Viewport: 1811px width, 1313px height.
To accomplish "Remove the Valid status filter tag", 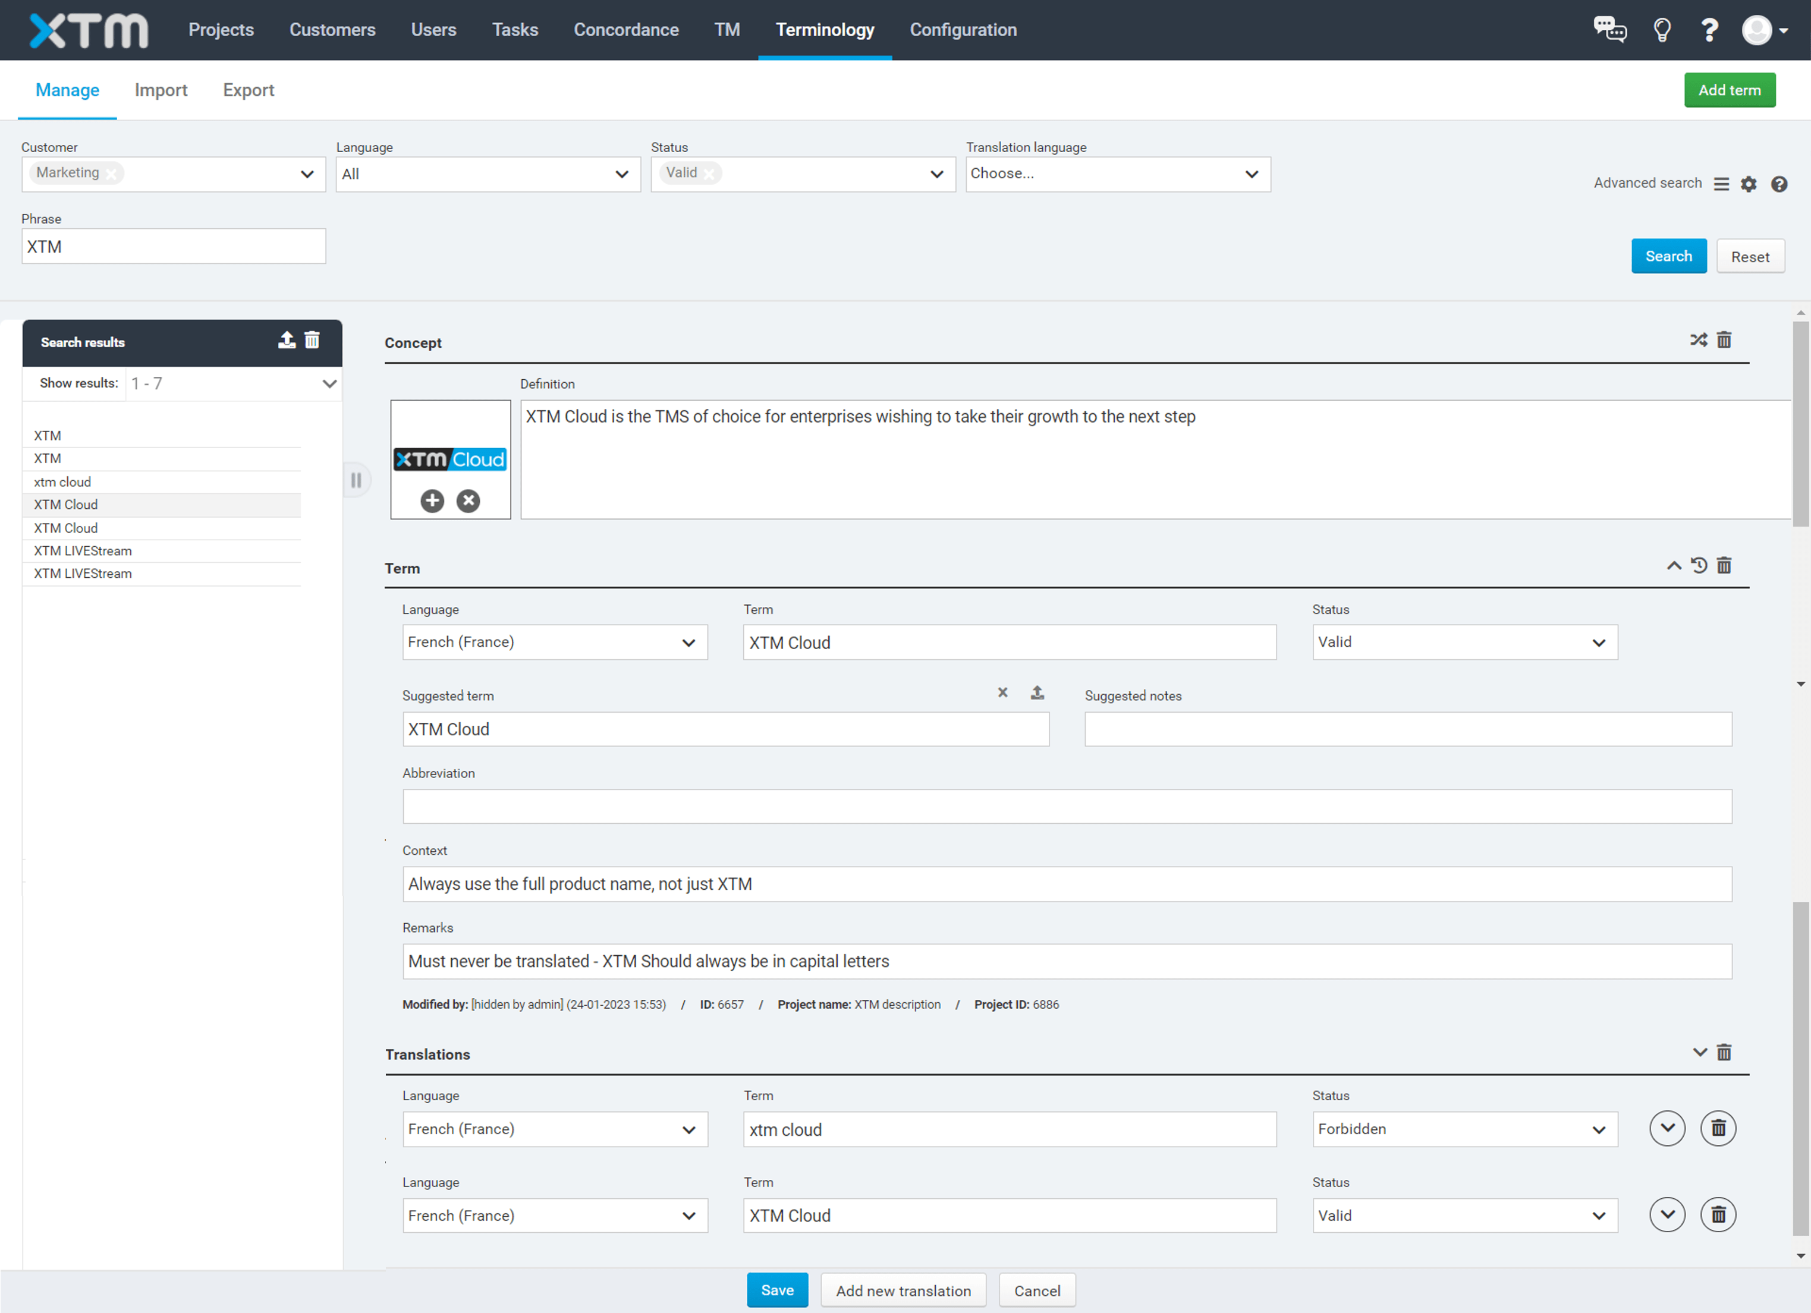I will point(709,173).
